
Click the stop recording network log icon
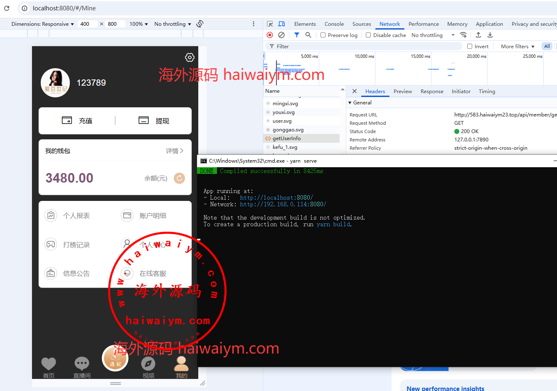click(270, 35)
